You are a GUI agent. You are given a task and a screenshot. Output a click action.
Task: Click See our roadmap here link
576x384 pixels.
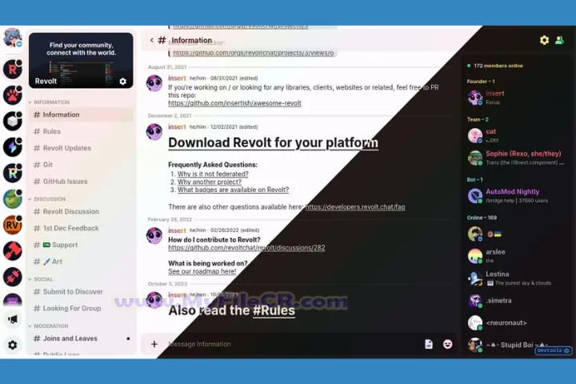pos(202,271)
